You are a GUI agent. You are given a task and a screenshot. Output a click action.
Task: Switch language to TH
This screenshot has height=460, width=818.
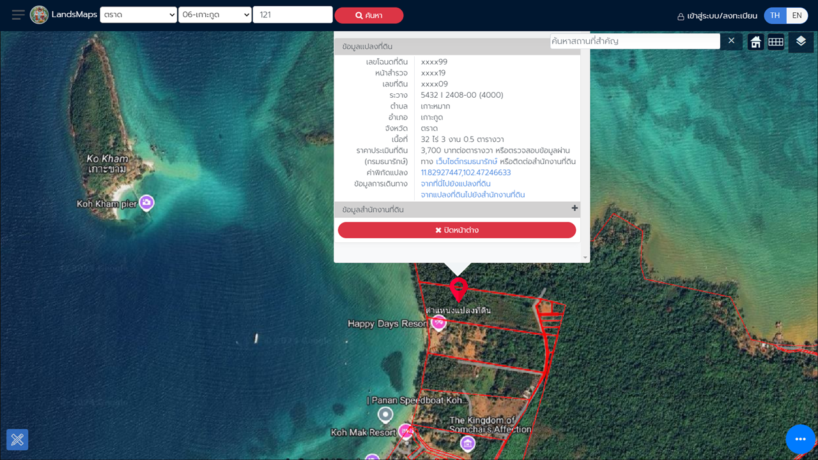(775, 15)
